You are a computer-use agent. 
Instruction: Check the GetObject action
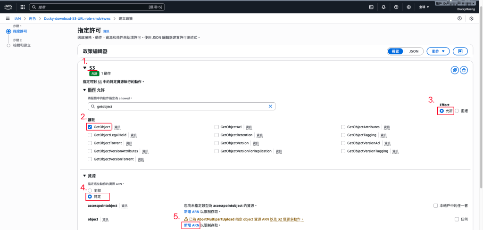pyautogui.click(x=90, y=127)
